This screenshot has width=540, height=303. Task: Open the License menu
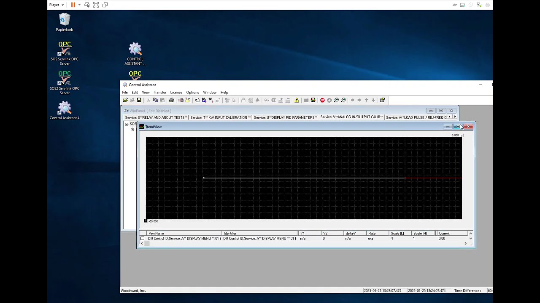coord(176,92)
